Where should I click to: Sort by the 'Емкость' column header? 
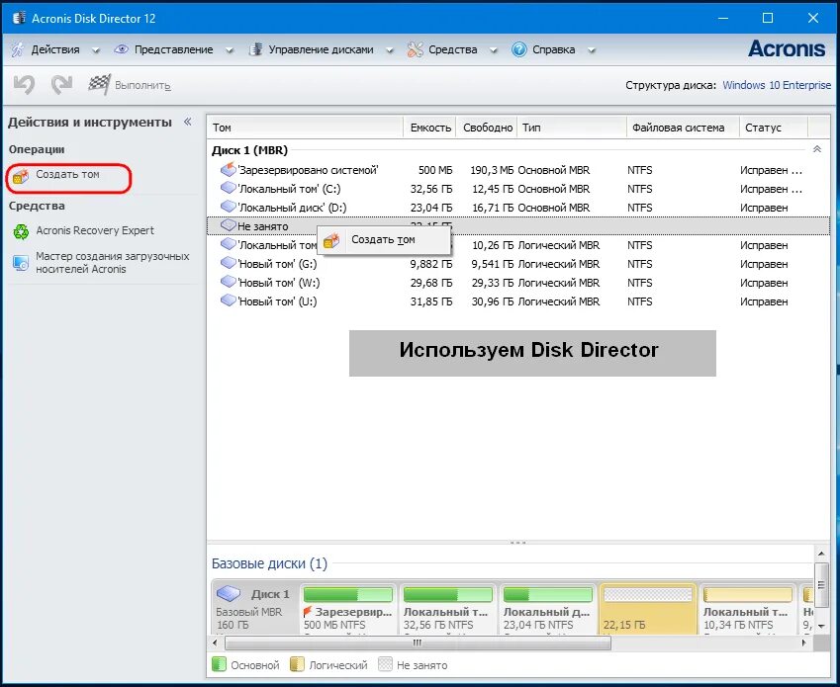(429, 128)
